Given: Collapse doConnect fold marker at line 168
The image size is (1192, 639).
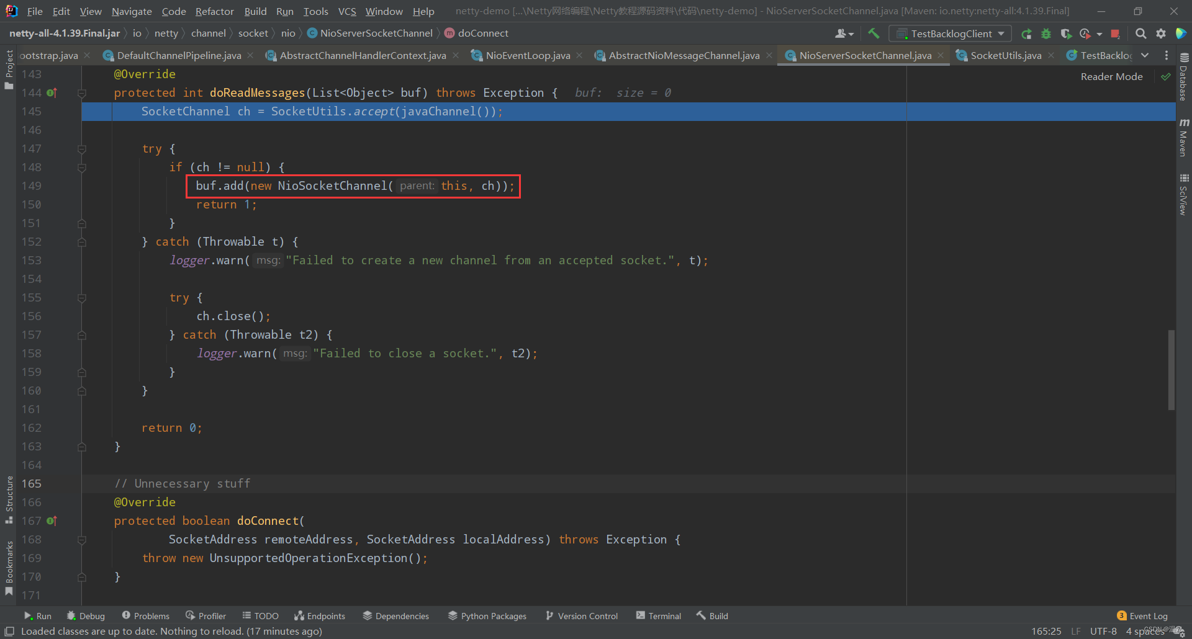Looking at the screenshot, I should coord(81,540).
